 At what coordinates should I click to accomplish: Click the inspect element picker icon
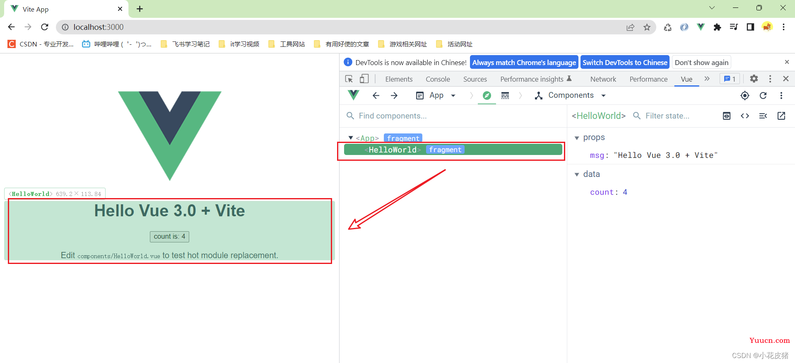[349, 79]
